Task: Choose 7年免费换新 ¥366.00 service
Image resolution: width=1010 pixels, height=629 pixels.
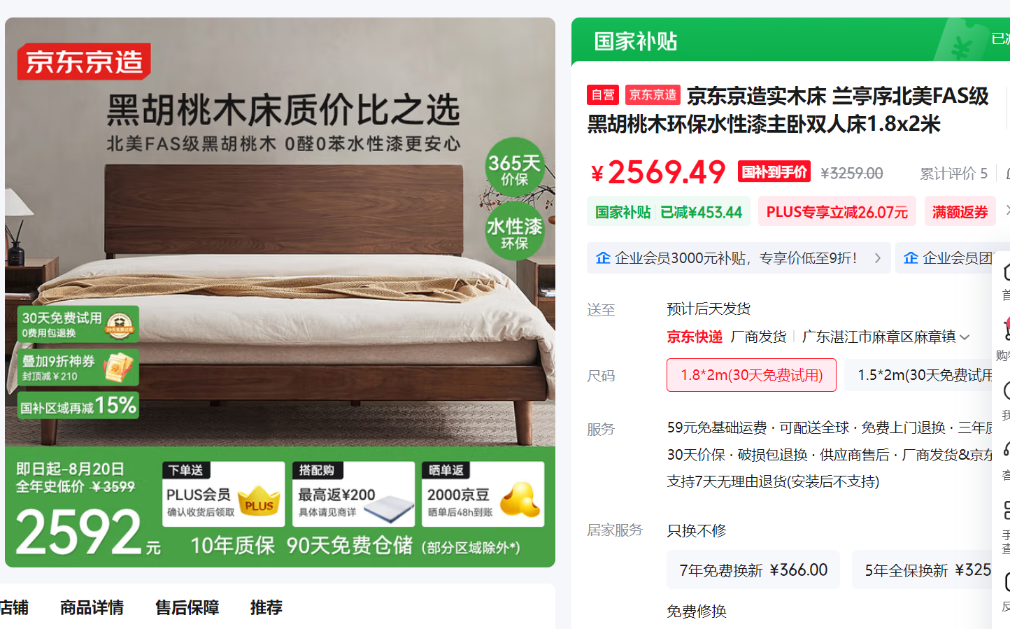Action: click(x=753, y=570)
